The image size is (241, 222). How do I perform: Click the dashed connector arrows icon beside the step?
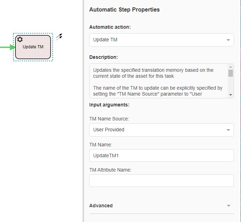pos(59,37)
